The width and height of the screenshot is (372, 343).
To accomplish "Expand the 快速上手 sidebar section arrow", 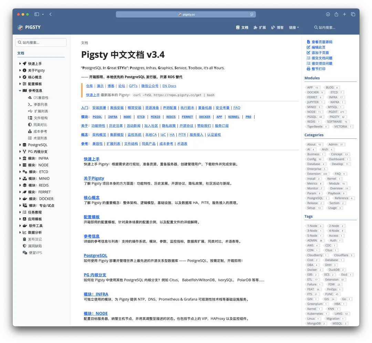I will coord(20,64).
